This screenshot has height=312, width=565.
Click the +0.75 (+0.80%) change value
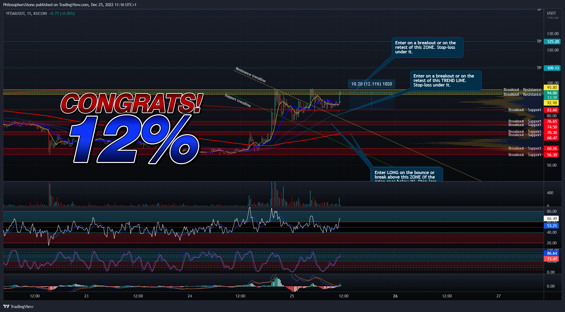click(62, 14)
